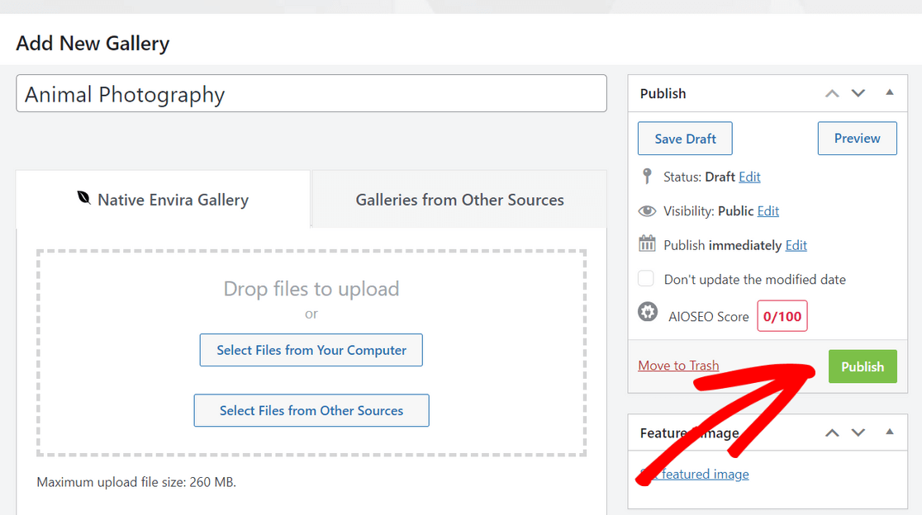
Task: Click Select Files from Your Computer
Action: [311, 350]
